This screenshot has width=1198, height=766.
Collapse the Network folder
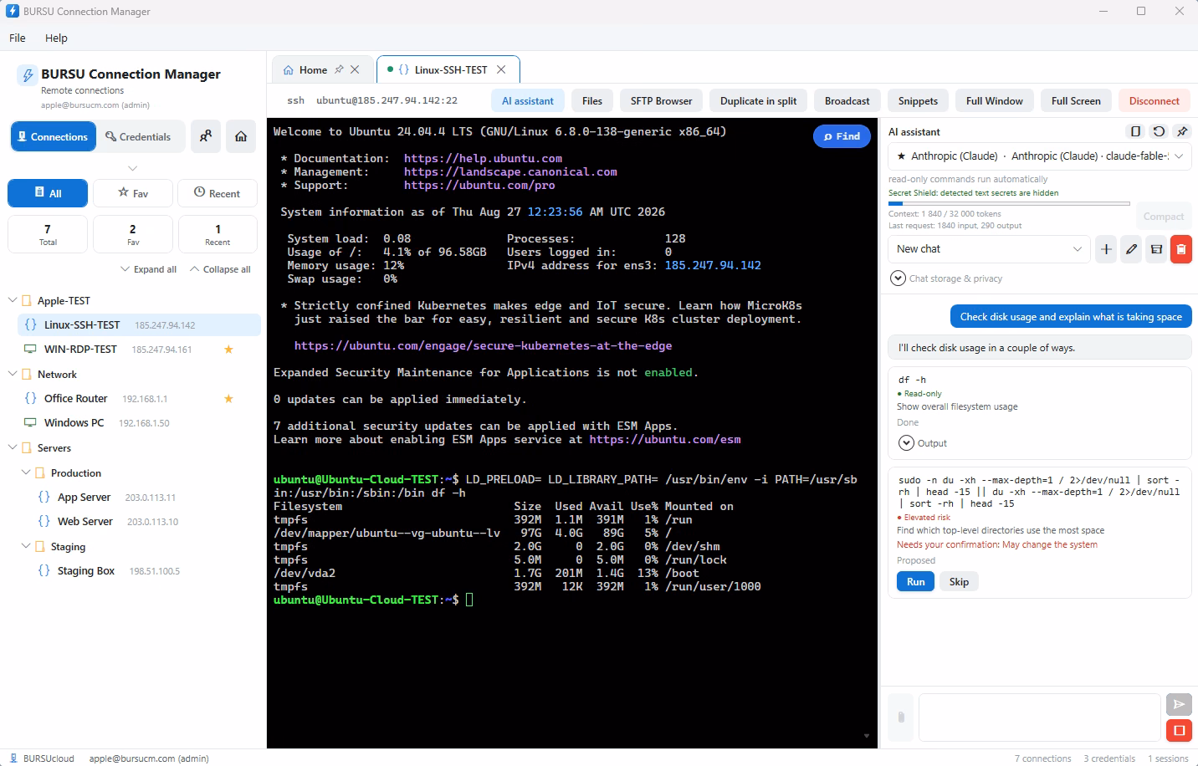tap(13, 374)
